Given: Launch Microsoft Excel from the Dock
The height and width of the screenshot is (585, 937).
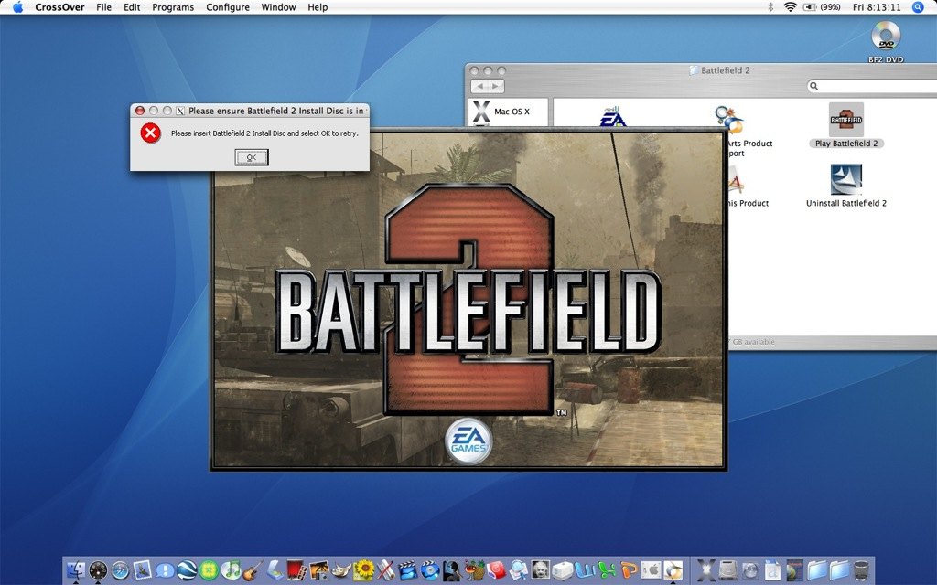Looking at the screenshot, I should tap(608, 570).
